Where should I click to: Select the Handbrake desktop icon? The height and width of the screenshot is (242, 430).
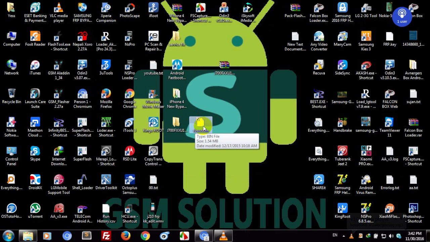(342, 125)
